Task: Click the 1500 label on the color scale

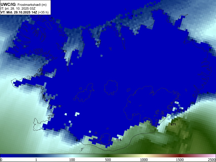Action: click(180, 160)
